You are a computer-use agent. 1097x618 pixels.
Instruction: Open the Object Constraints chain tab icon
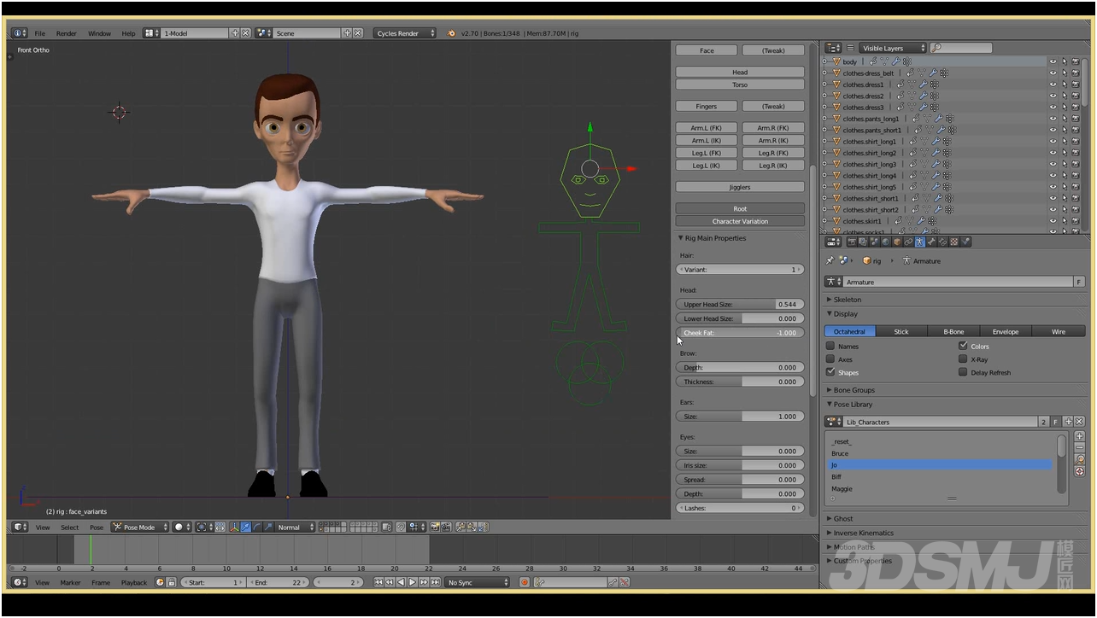coord(908,242)
